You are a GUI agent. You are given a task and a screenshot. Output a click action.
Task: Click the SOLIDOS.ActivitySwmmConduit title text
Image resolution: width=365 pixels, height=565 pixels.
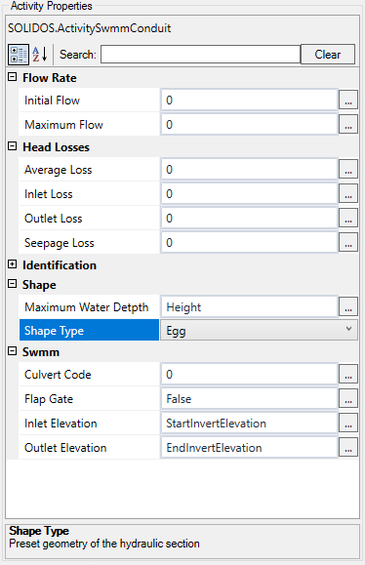[x=90, y=28]
